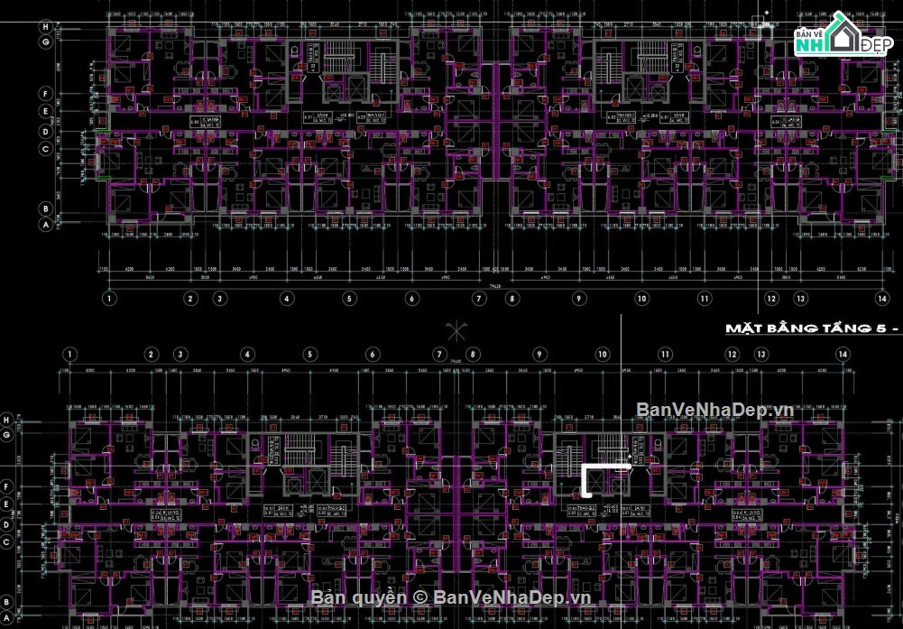Select axis bubble F of the upper plan

(46, 93)
